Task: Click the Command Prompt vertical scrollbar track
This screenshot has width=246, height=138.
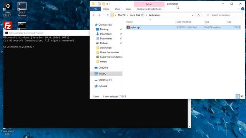Action: [189, 112]
